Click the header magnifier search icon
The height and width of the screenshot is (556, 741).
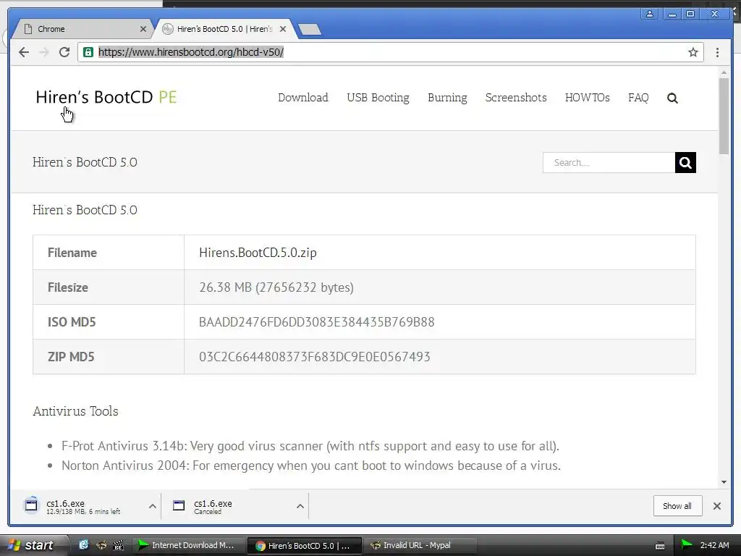coord(672,98)
